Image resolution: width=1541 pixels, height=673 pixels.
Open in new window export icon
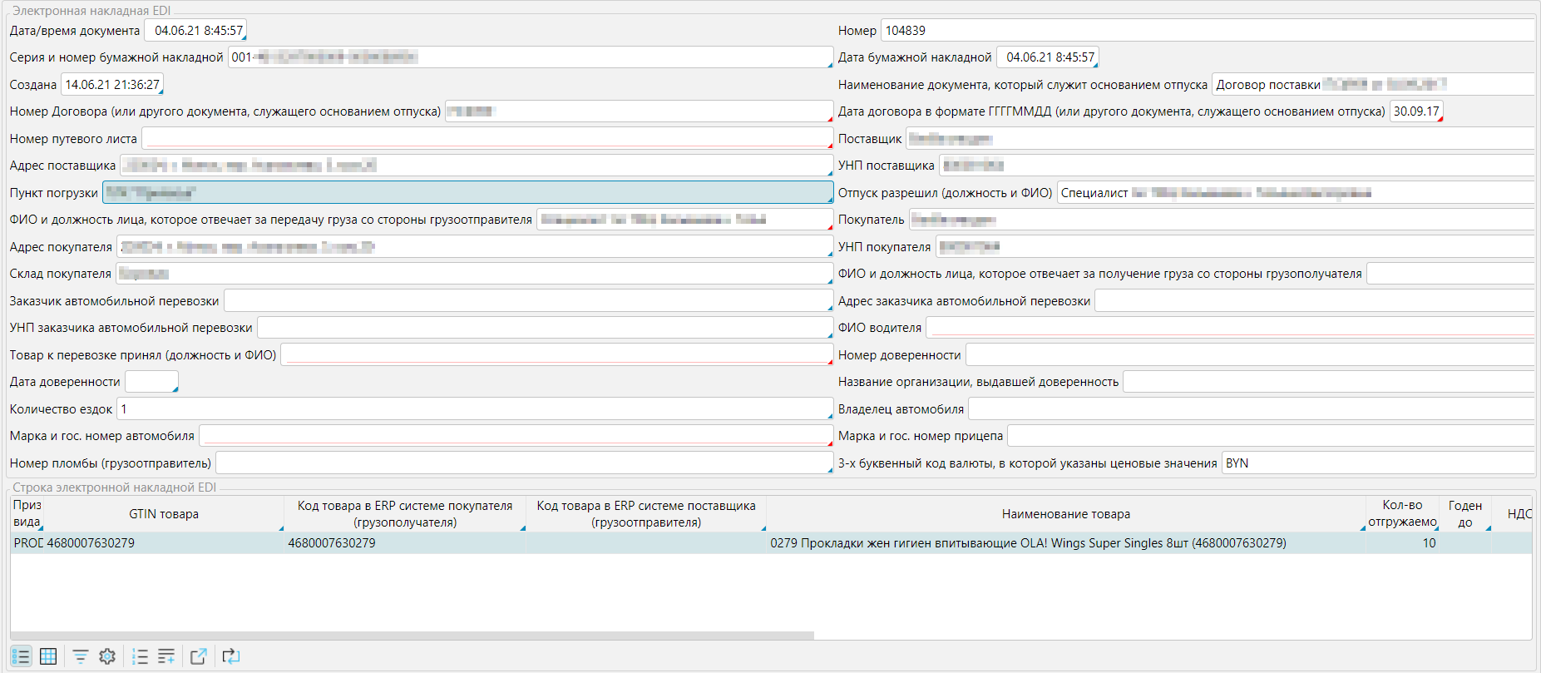198,656
